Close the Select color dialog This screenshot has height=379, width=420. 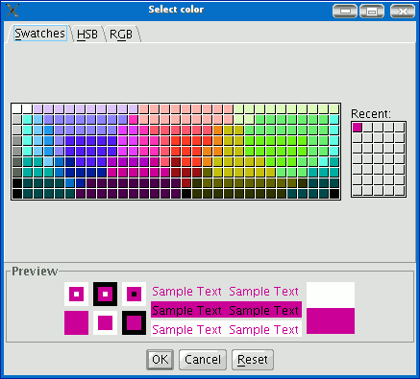[x=403, y=12]
